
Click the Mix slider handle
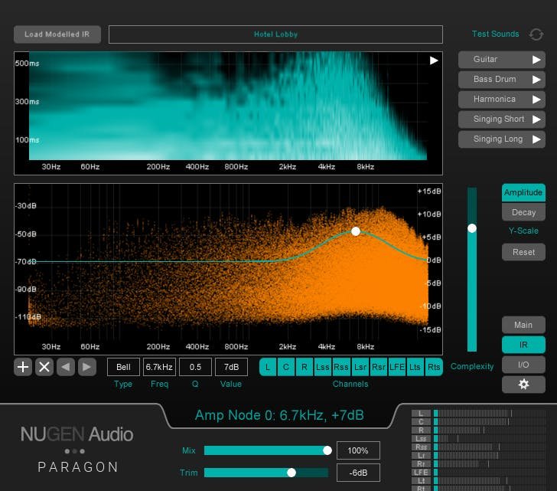[x=327, y=450]
